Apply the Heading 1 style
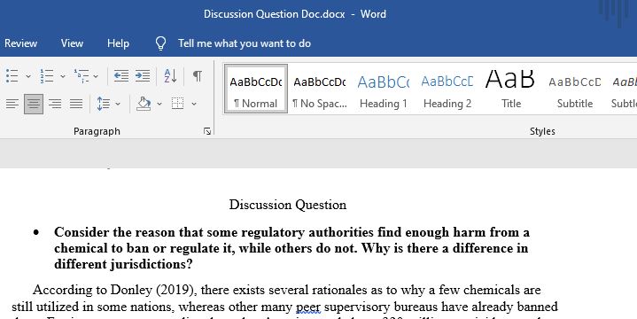 pos(383,89)
